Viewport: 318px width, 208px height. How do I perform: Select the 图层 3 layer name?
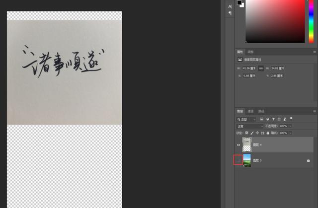point(257,160)
